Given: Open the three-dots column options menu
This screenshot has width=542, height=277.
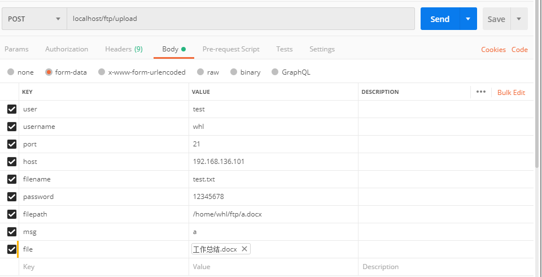Looking at the screenshot, I should (x=480, y=92).
